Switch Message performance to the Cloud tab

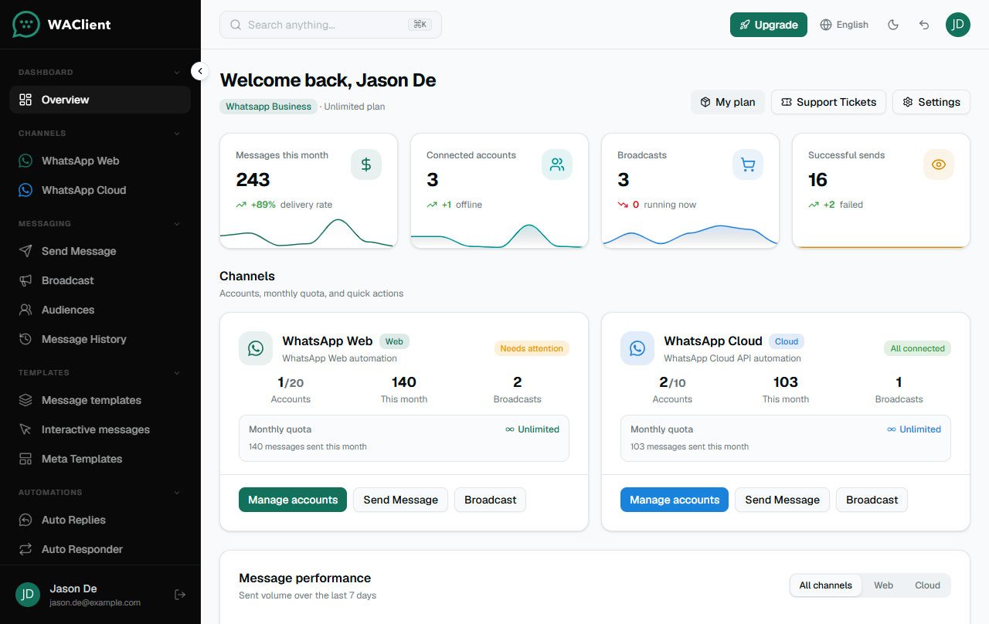click(927, 585)
